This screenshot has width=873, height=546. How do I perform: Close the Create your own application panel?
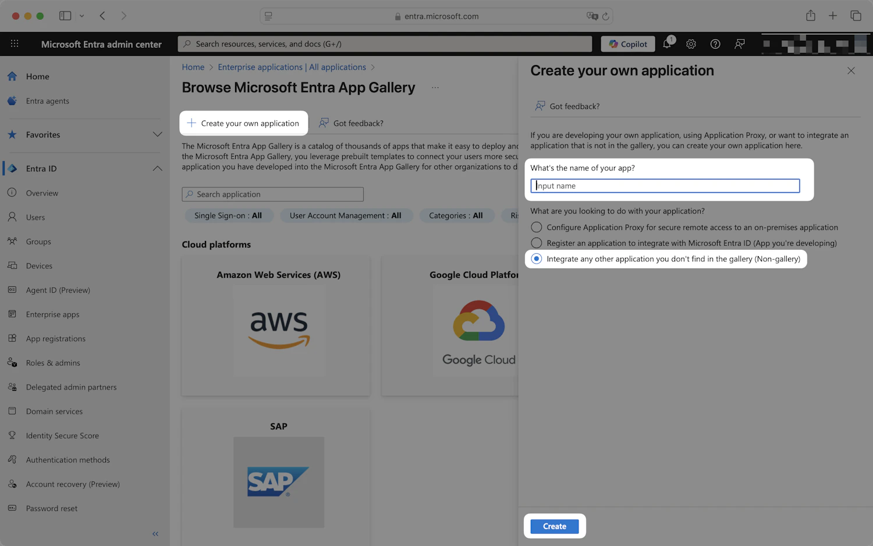pyautogui.click(x=851, y=70)
